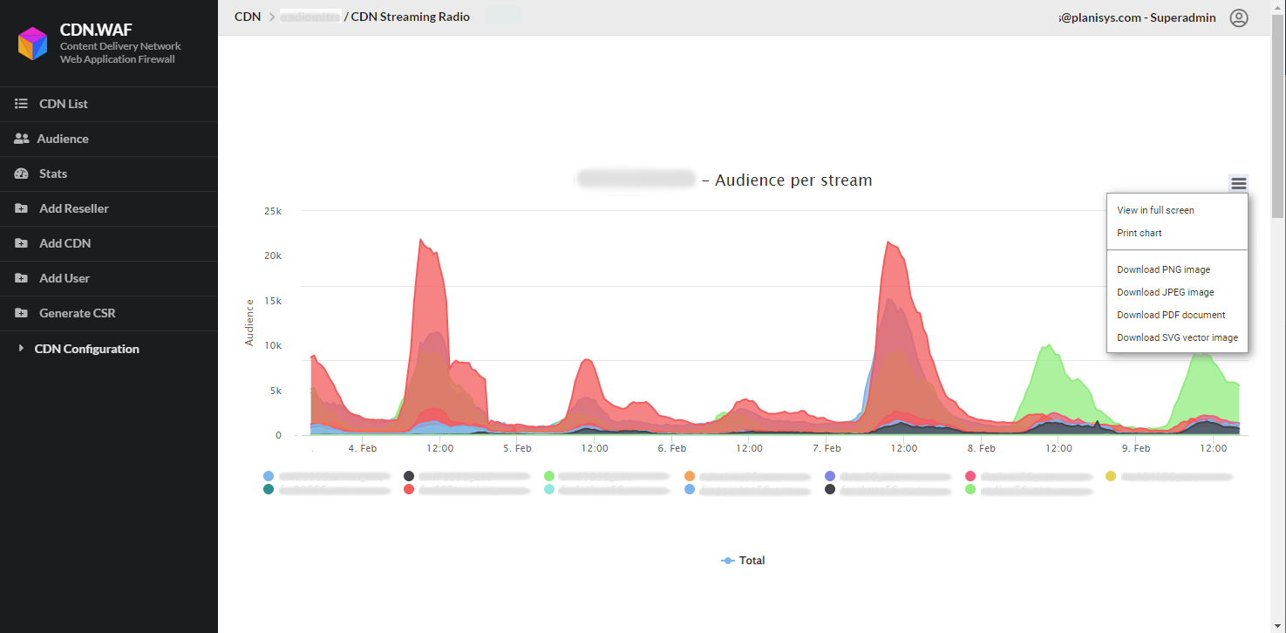Click the Generate CSR folder-plus icon
Image resolution: width=1286 pixels, height=633 pixels.
point(22,313)
